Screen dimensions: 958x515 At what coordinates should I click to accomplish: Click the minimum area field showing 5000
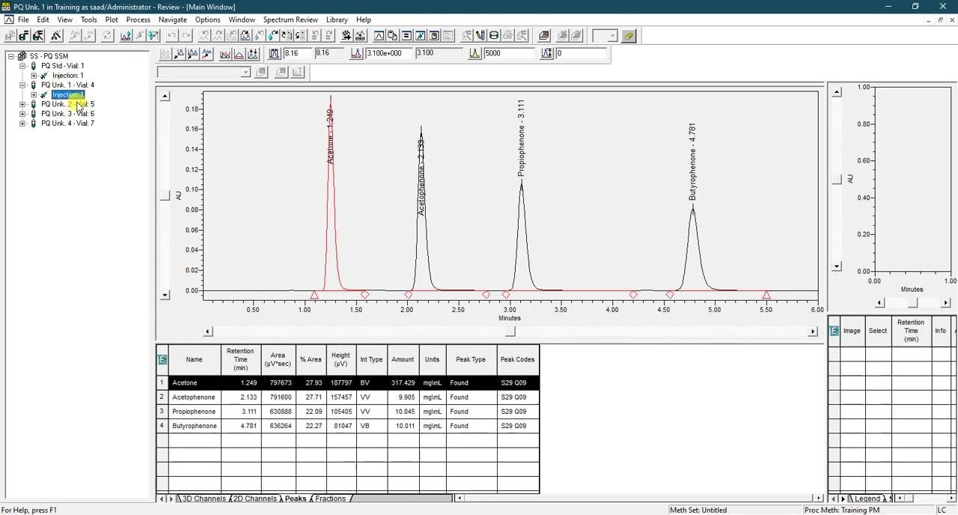[509, 53]
